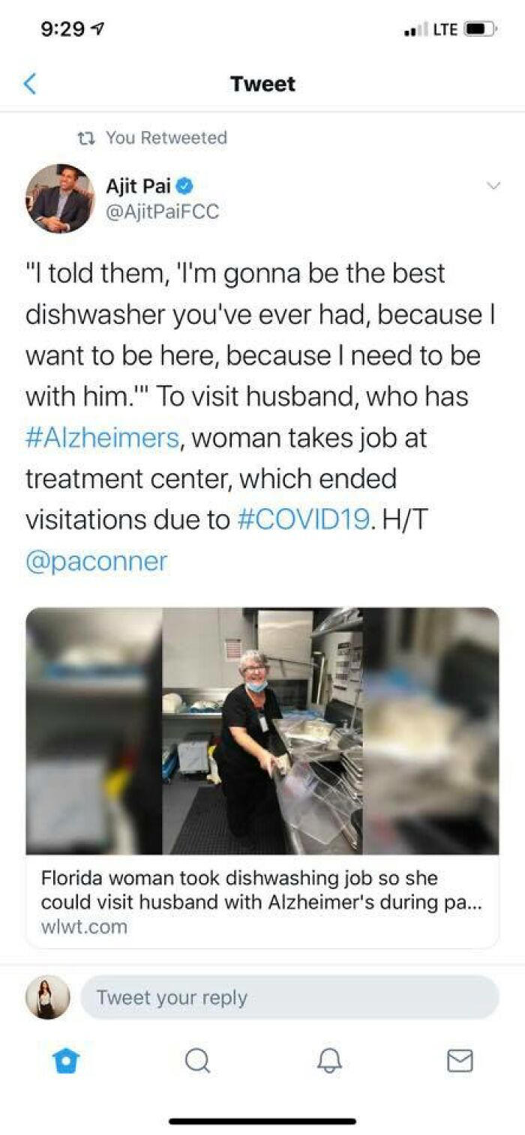Image resolution: width=525 pixels, height=1135 pixels.
Task: Tap your own avatar beside reply field
Action: [47, 998]
